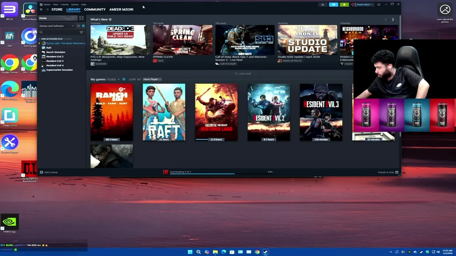456x256 pixels.
Task: Open the Hours Played sort dropdown
Action: (x=152, y=79)
